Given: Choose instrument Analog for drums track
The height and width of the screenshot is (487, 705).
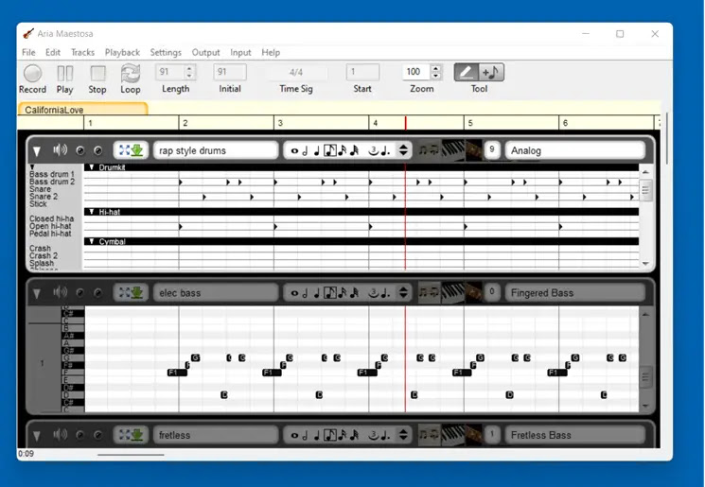Looking at the screenshot, I should (x=575, y=150).
